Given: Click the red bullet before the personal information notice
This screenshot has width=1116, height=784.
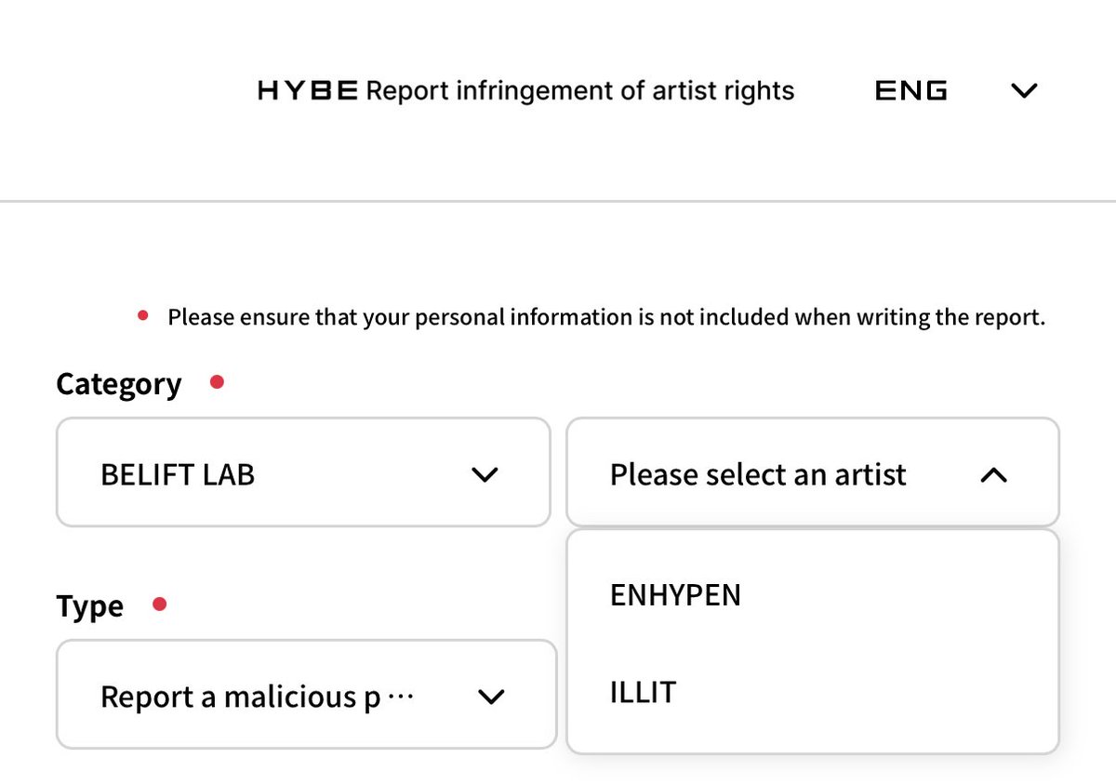Looking at the screenshot, I should [x=143, y=317].
